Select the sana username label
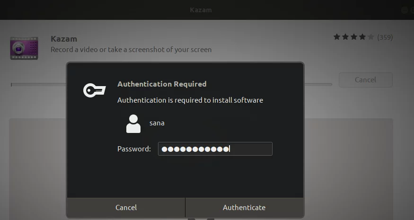This screenshot has height=220, width=414. click(x=157, y=123)
